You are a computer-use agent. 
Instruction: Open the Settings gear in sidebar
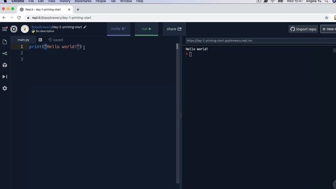(5, 88)
